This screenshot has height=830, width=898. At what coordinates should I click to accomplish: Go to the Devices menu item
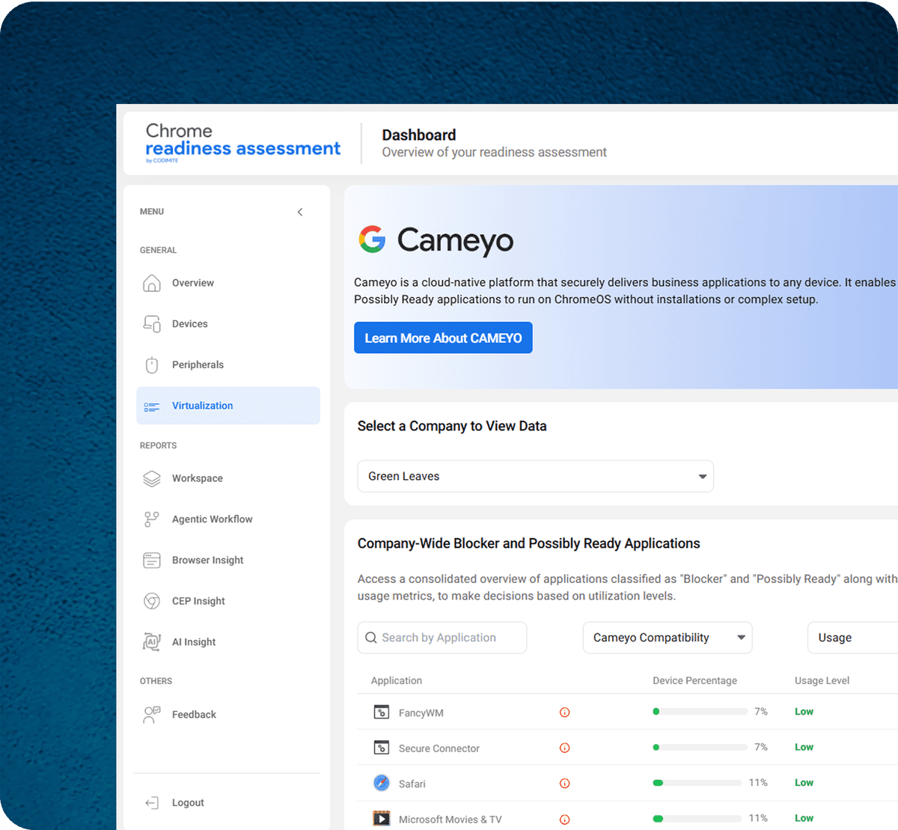click(228, 324)
